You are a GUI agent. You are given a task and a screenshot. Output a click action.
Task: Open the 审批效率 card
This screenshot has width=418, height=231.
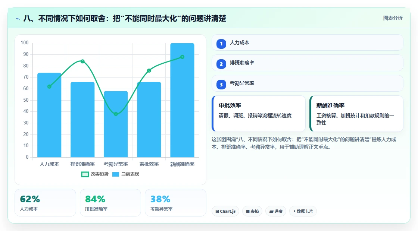259,114
